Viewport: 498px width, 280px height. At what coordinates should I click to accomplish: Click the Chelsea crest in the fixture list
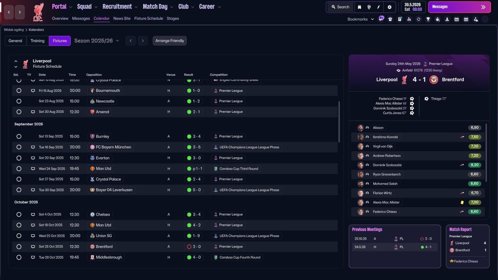pyautogui.click(x=92, y=214)
